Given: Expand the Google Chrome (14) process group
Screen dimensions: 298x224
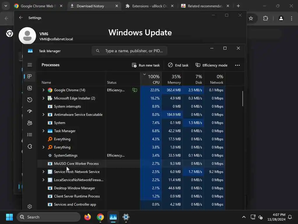Looking at the screenshot, I should (x=43, y=90).
